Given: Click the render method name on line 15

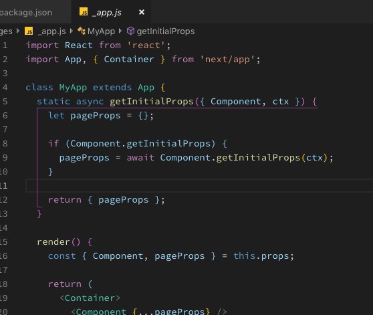Looking at the screenshot, I should click(x=53, y=242).
